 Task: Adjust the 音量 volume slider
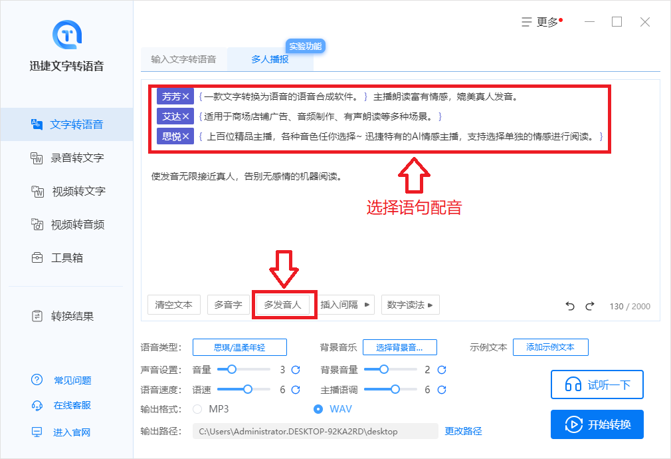(244, 369)
